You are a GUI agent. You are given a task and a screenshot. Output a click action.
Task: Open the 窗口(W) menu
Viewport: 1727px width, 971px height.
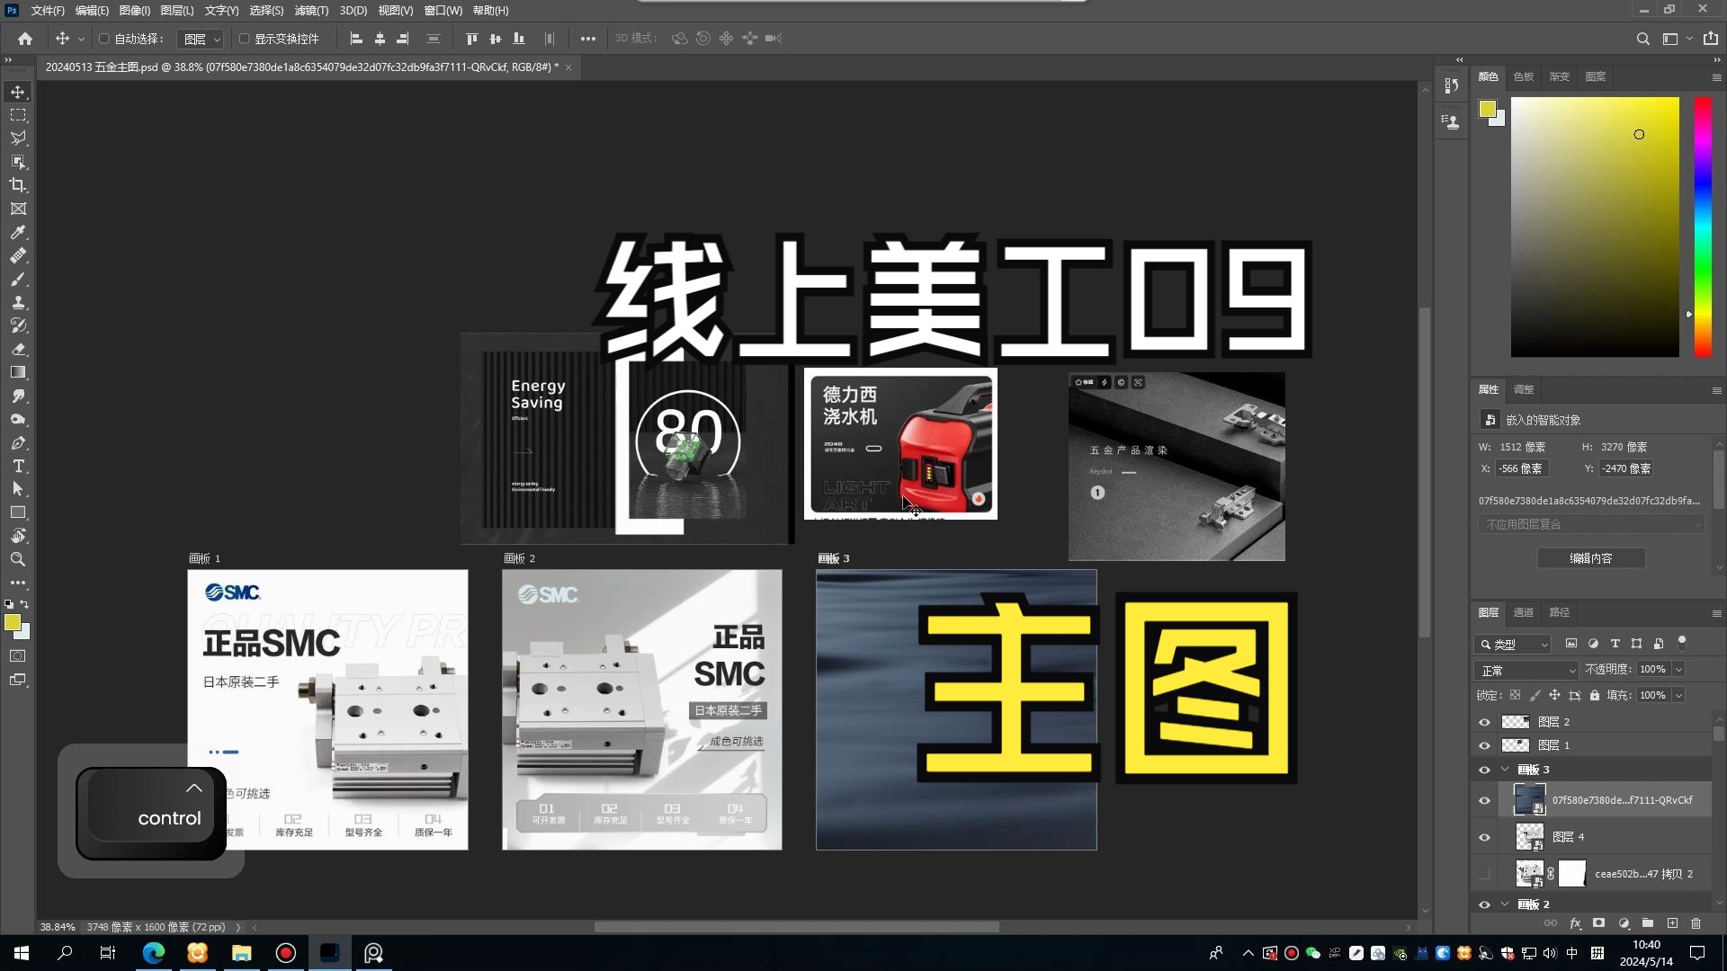[x=443, y=11]
